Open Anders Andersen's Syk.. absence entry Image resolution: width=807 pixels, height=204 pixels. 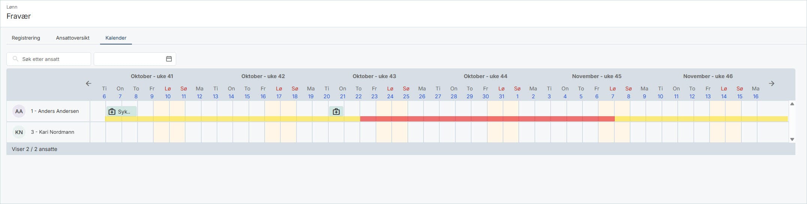[121, 111]
